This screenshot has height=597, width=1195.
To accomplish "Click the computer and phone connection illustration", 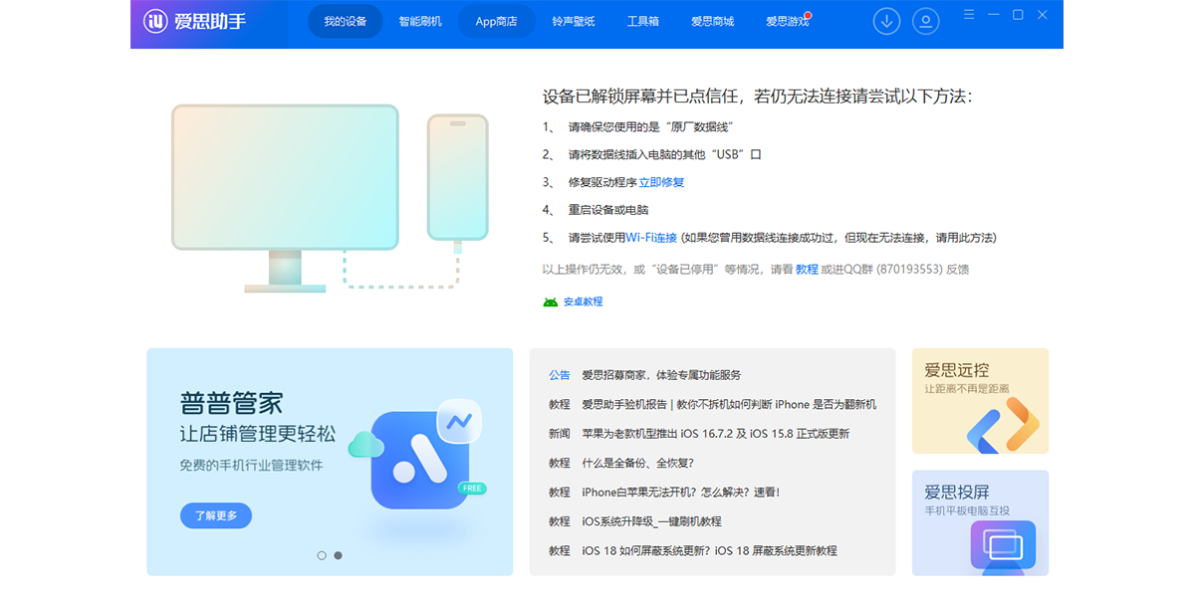I will (330, 198).
